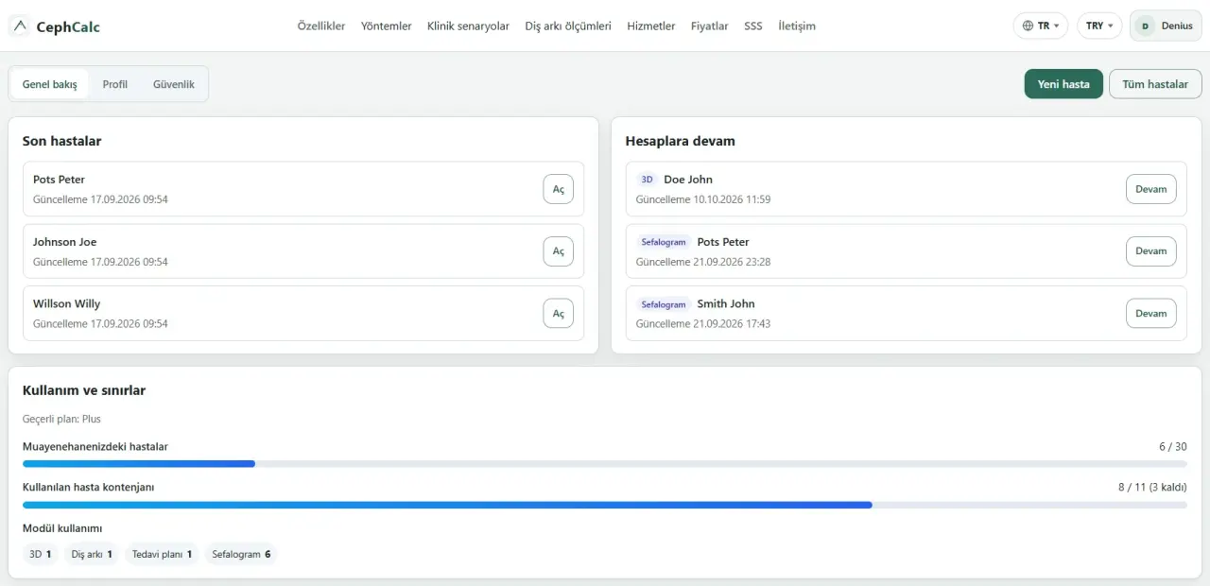The image size is (1210, 586).
Task: Navigate to Diş arkı ölçümleri
Action: (568, 26)
